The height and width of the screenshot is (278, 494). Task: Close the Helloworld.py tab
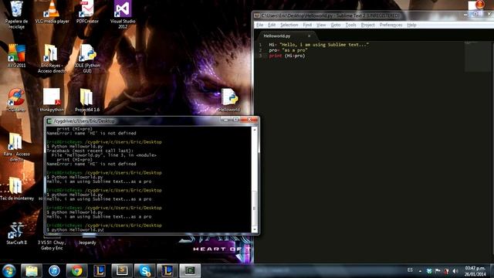[x=309, y=36]
